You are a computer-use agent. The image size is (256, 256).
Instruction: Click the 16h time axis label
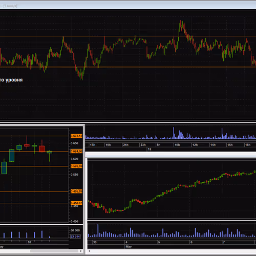230,145
